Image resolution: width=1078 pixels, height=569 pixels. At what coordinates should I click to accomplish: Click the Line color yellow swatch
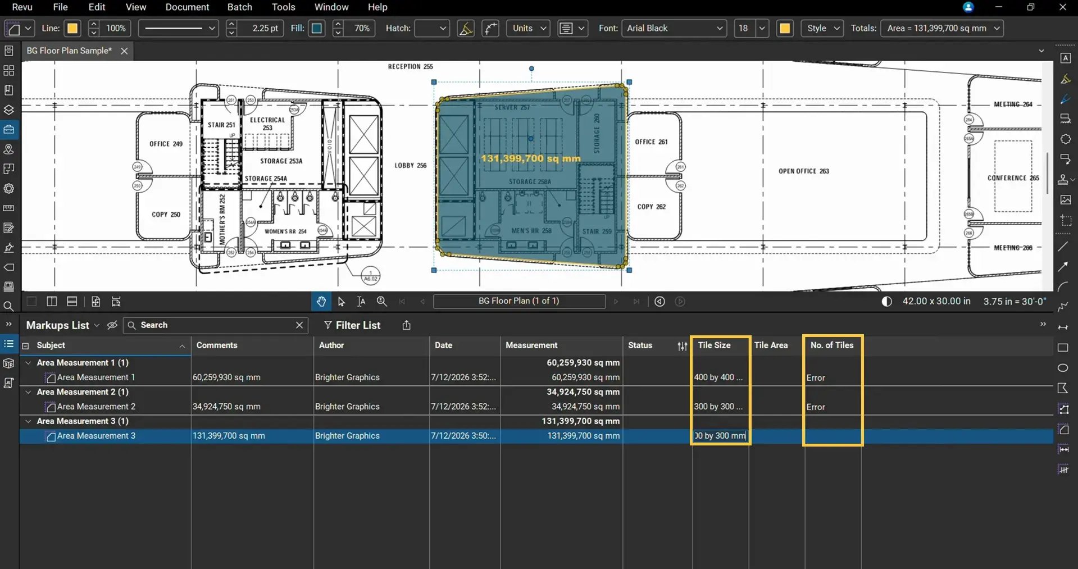72,28
